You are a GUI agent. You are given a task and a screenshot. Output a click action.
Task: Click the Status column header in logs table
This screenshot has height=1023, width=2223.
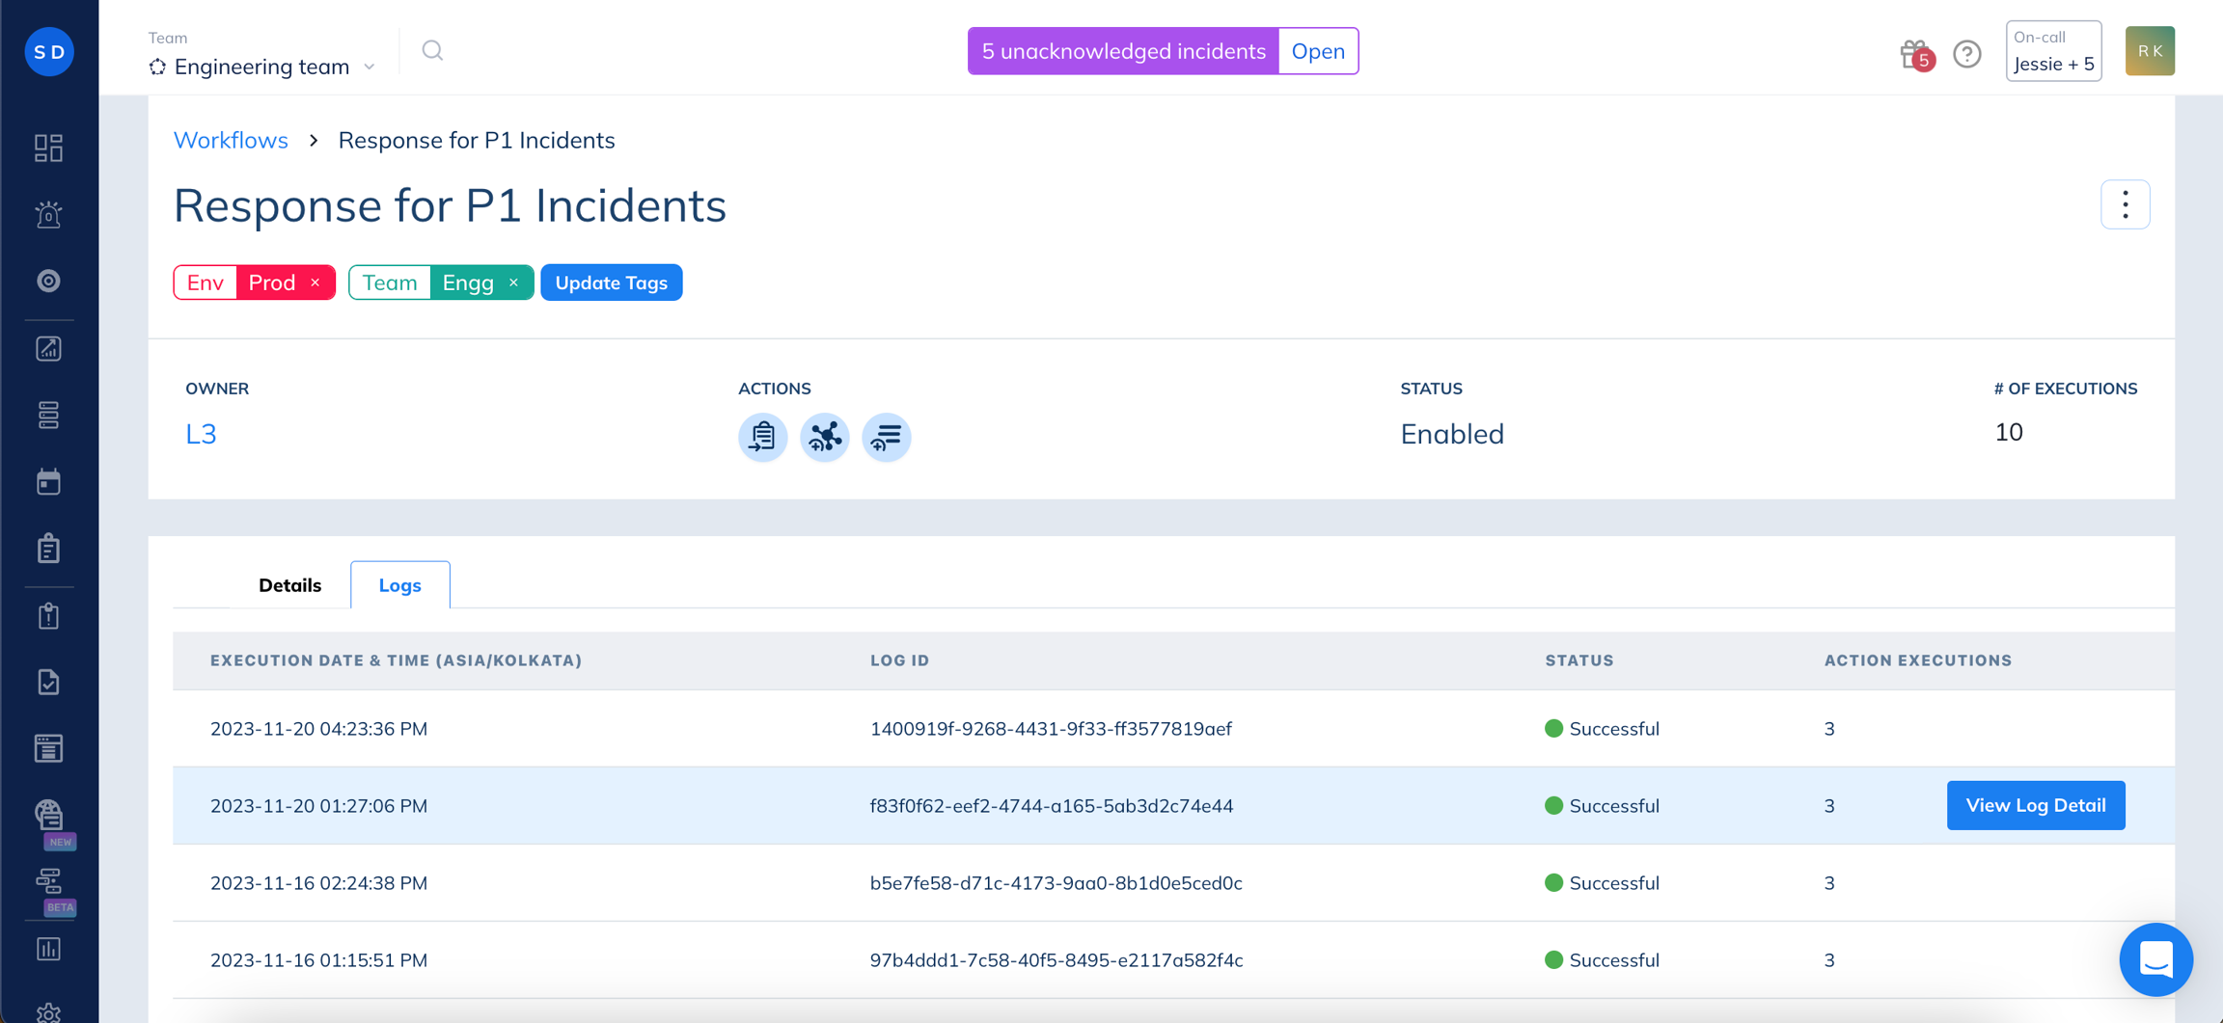[x=1579, y=660]
